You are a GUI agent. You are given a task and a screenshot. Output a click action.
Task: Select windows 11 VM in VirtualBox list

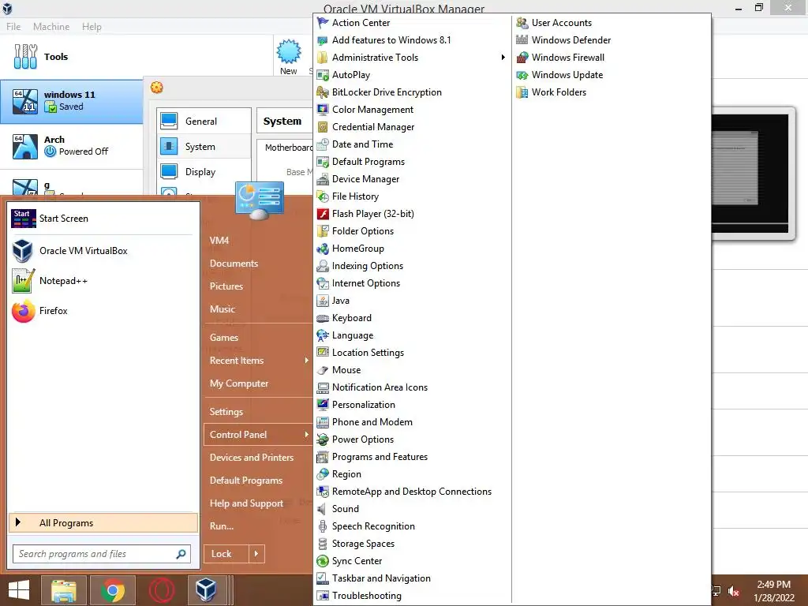click(72, 102)
